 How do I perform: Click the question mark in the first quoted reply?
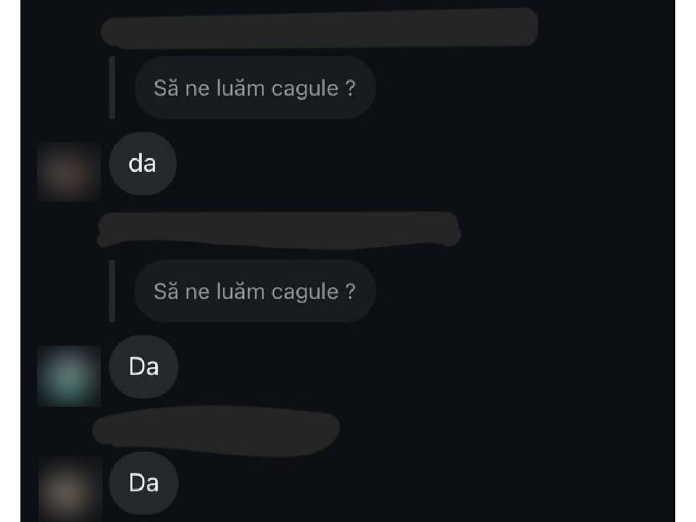click(350, 88)
